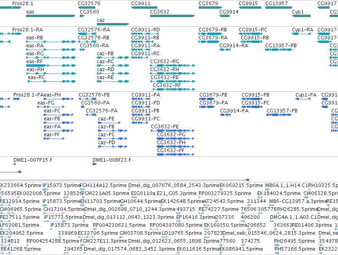
Task: Open transcript eas-RB
Action: 35,37
